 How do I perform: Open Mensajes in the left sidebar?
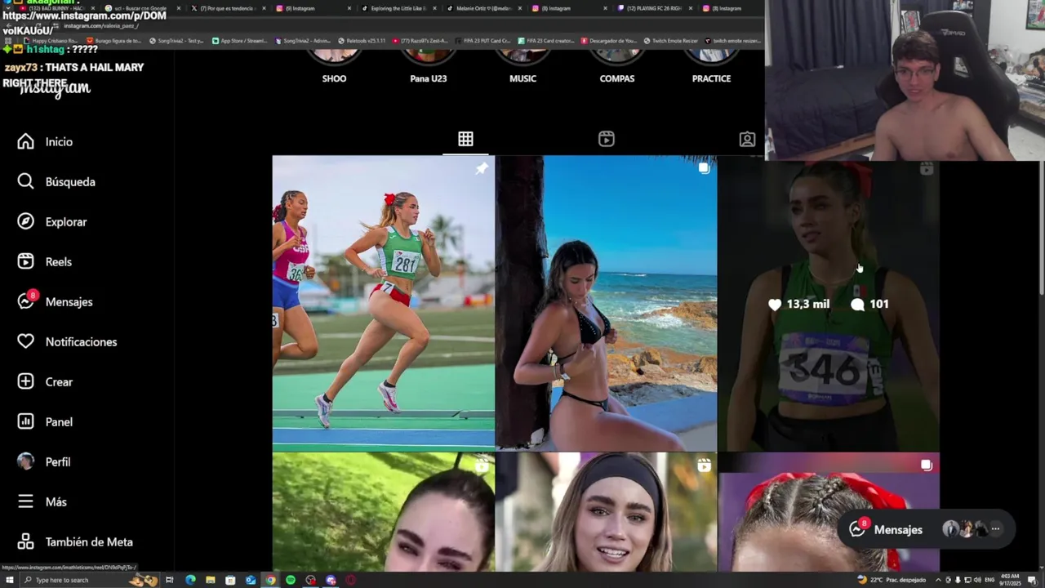point(55,302)
